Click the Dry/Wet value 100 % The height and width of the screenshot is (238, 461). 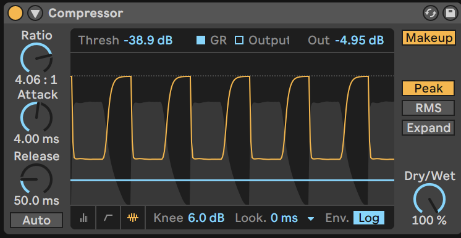(429, 220)
